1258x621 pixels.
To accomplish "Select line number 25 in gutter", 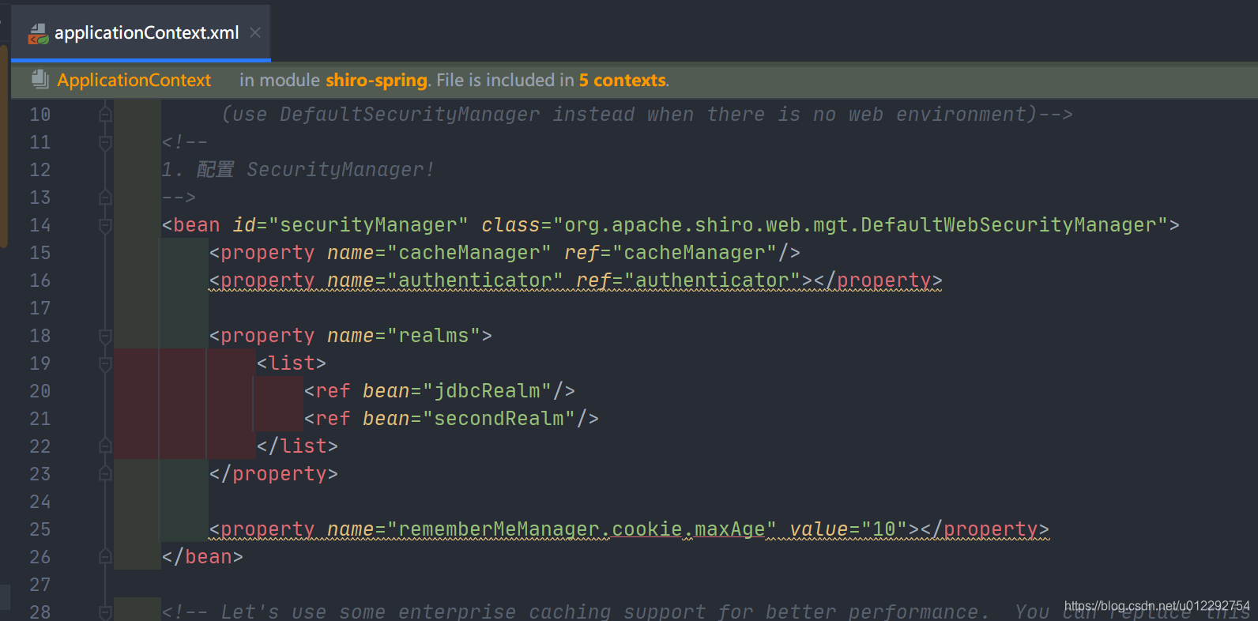I will coord(40,529).
